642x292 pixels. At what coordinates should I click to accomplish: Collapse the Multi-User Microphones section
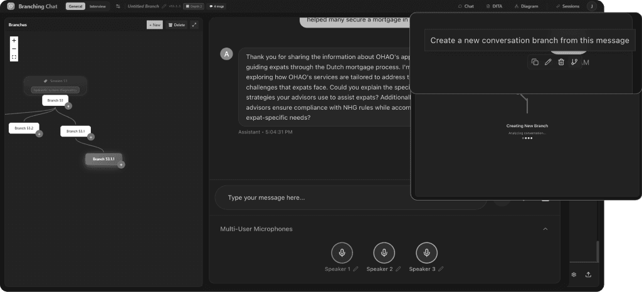[545, 229]
